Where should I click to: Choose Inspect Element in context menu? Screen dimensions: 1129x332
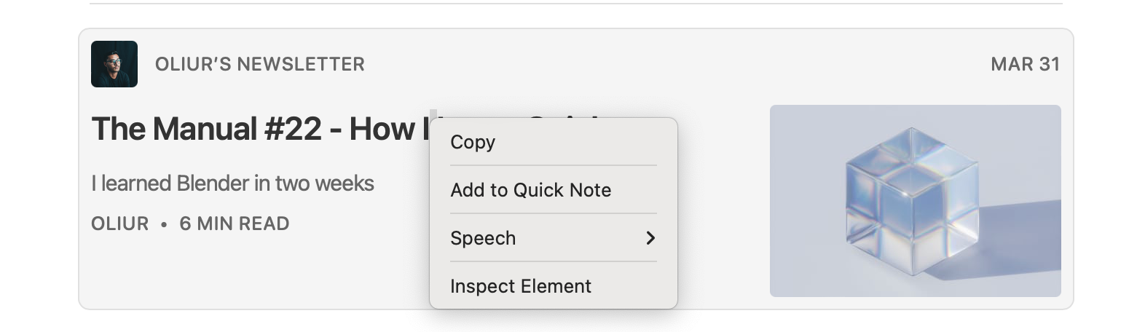520,286
